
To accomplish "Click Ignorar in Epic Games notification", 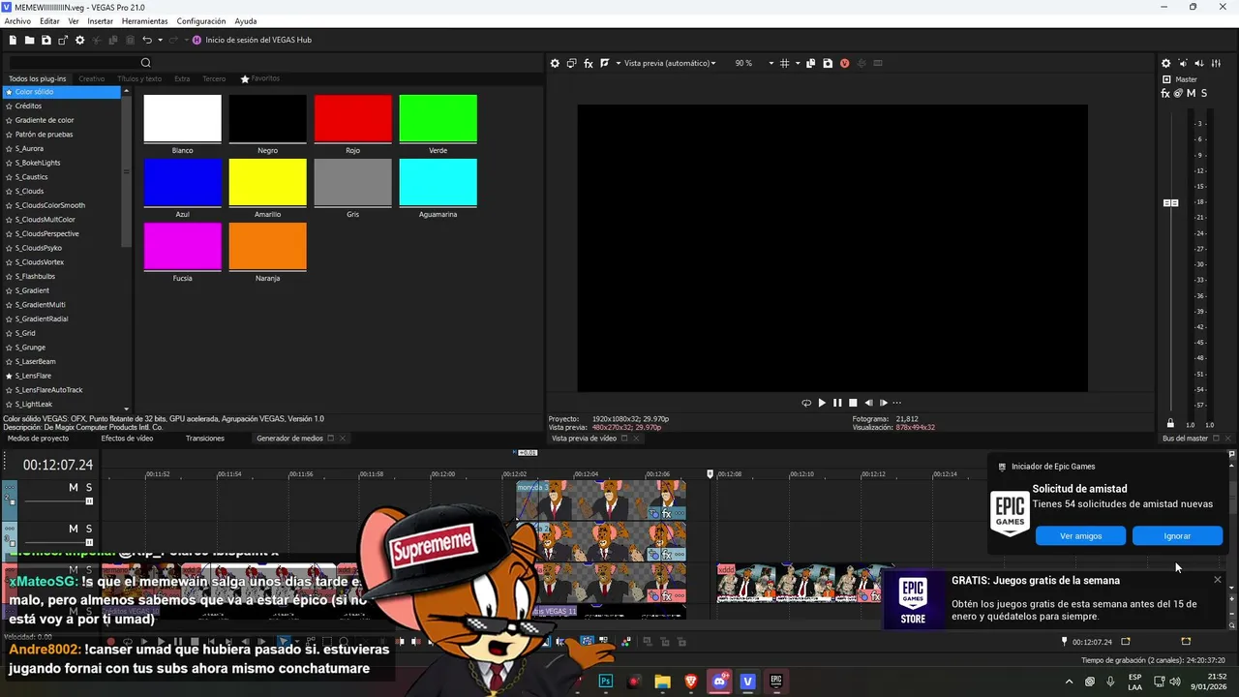I will point(1177,536).
